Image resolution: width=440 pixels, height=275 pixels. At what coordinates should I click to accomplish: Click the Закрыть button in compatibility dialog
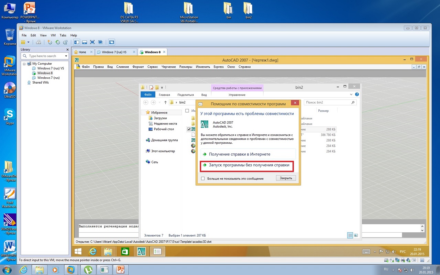286,178
